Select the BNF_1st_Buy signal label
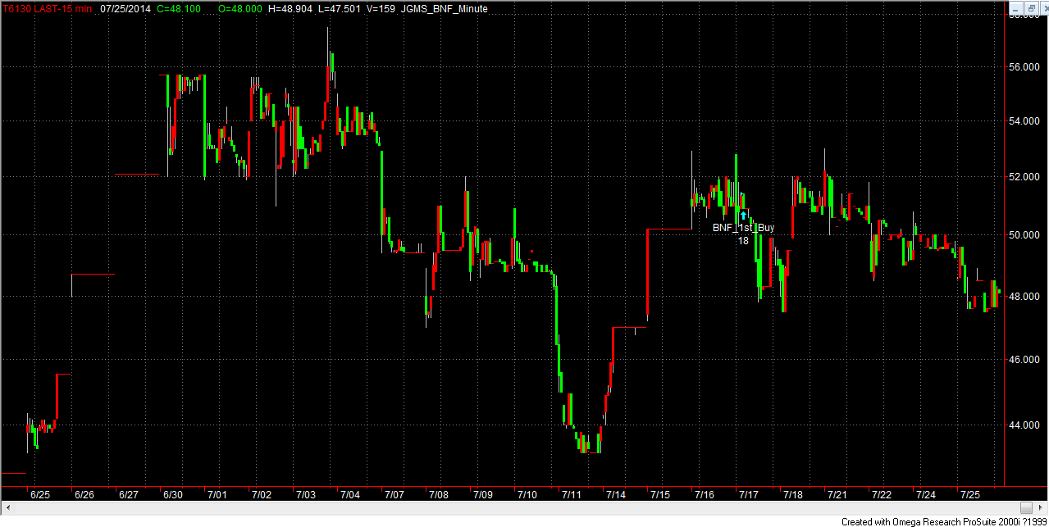Screen dimensions: 1049x527 pyautogui.click(x=743, y=228)
